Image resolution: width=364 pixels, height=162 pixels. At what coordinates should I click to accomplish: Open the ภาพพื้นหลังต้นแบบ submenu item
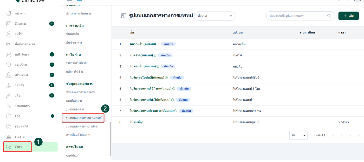78,135
